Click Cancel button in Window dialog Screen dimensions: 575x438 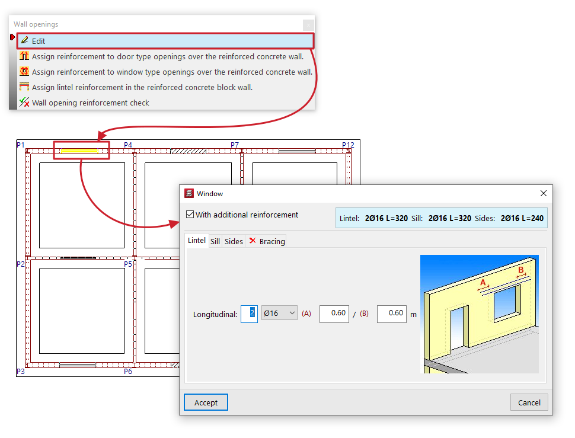pyautogui.click(x=529, y=402)
